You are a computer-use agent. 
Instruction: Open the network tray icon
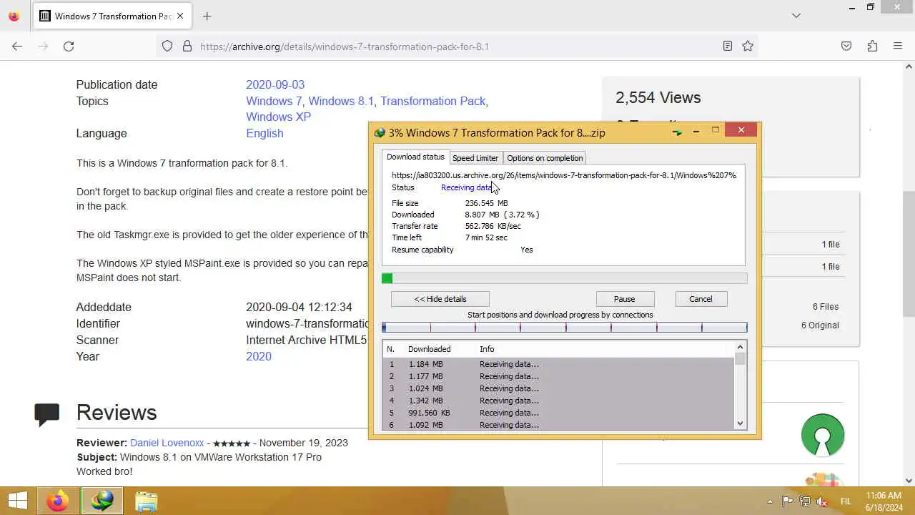tap(805, 501)
